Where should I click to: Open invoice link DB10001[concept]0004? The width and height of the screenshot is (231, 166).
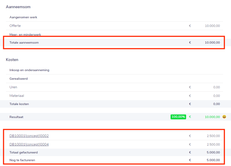29,144
